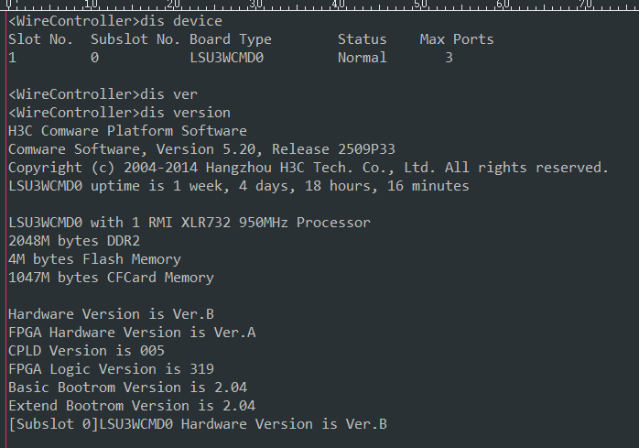Click the 'H3C Comware Platform Software' line
Viewport: 639px width, 448px height.
click(x=127, y=131)
